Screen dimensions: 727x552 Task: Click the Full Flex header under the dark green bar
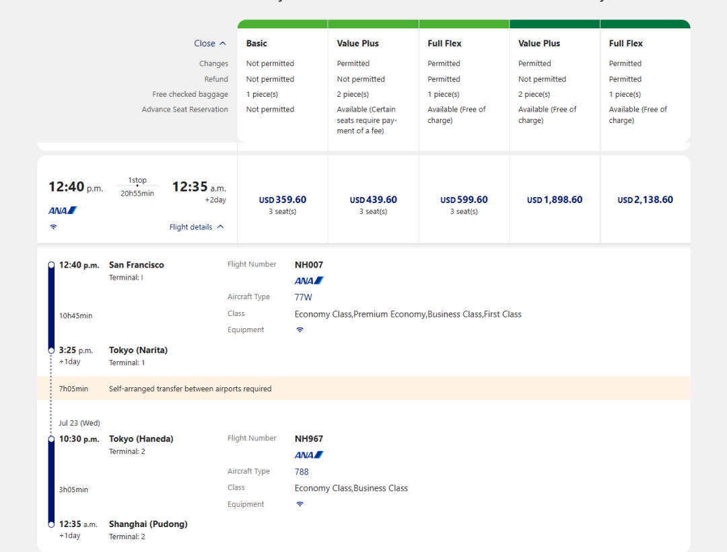click(x=625, y=44)
